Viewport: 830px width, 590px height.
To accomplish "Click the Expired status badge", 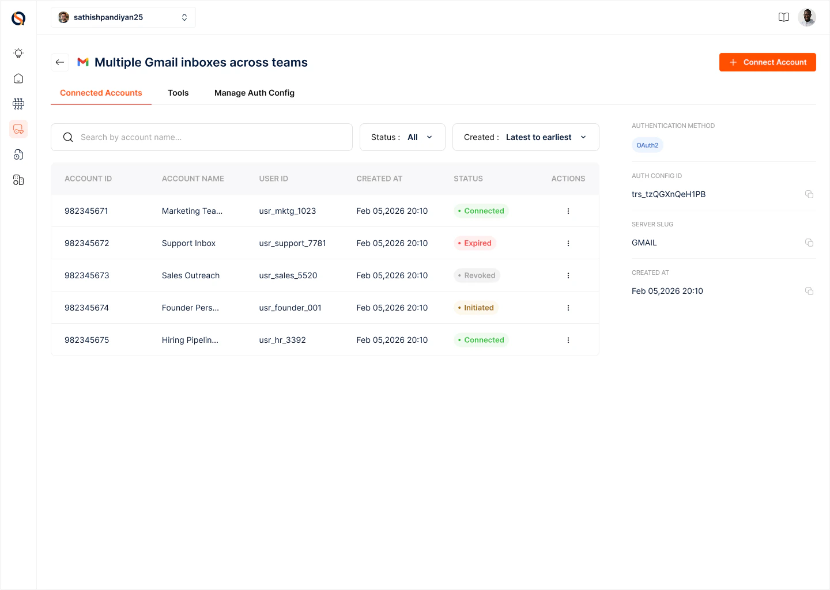I will click(475, 243).
